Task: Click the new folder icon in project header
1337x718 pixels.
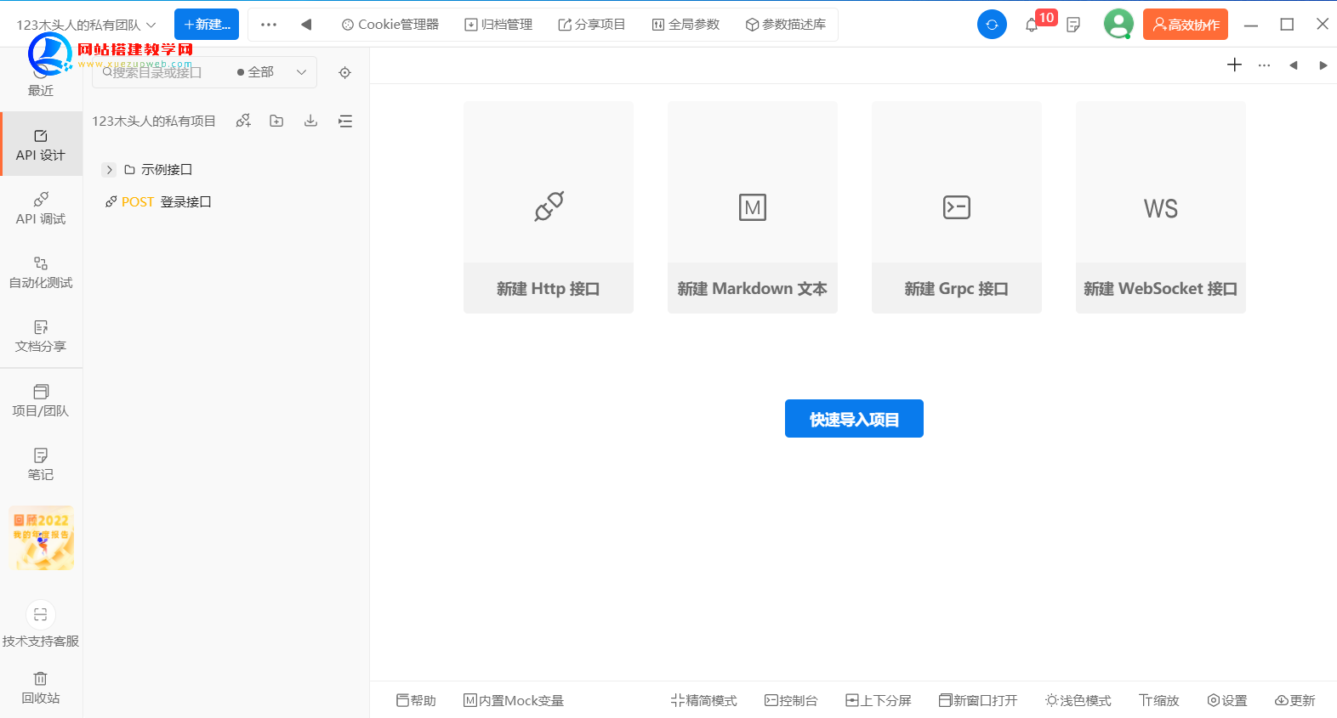Action: [276, 122]
